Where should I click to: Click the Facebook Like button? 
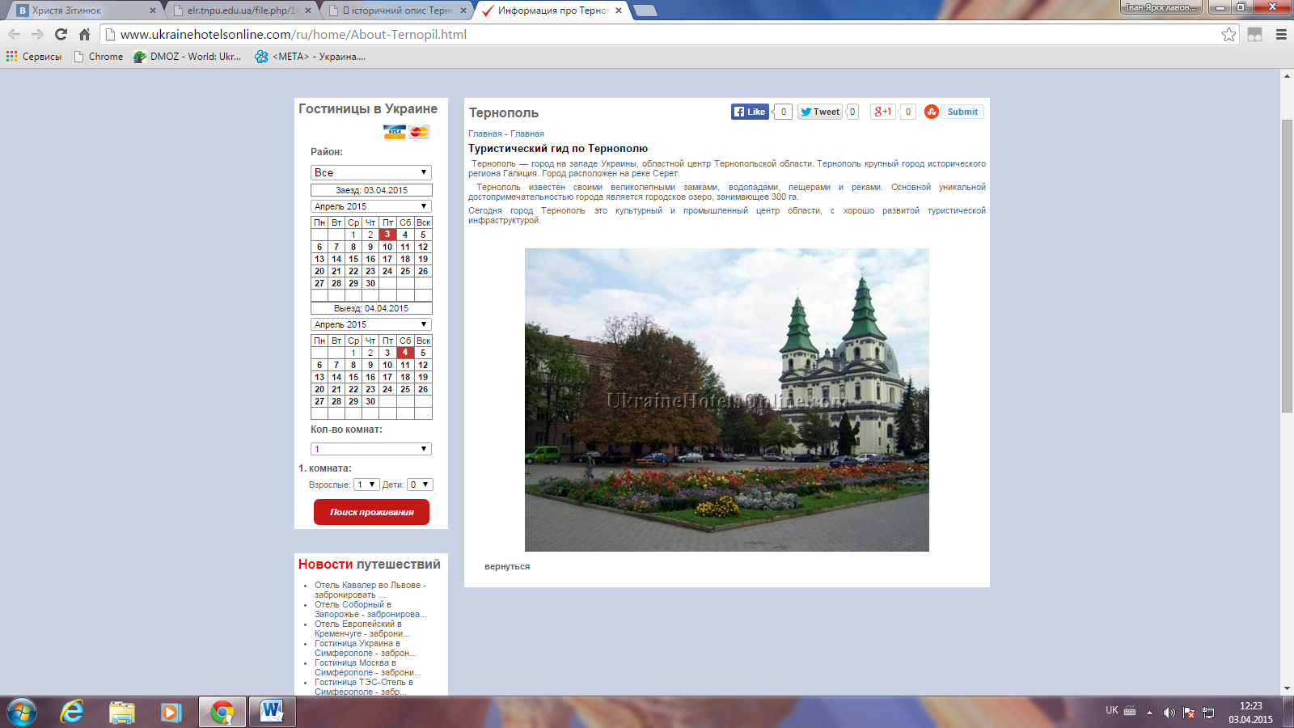750,112
